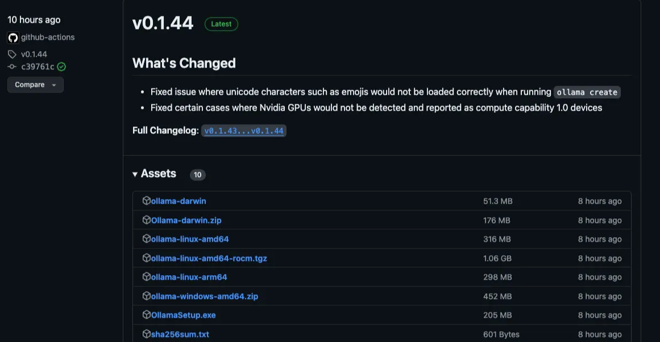Screen dimensions: 660x342
Task: Click the ollama create code snippet
Action: 587,92
